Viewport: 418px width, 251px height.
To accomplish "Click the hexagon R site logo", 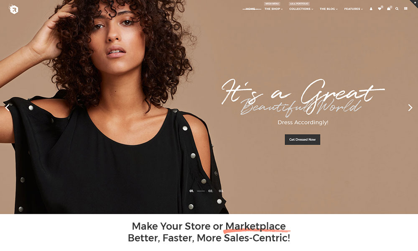I will 14,9.
